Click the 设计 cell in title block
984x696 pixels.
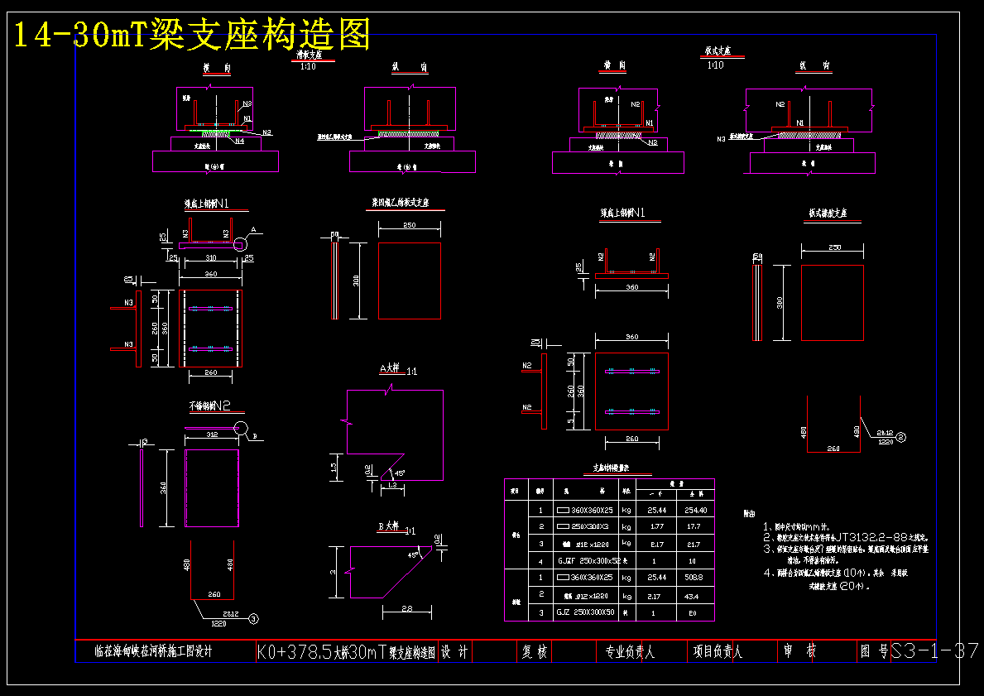tap(454, 652)
